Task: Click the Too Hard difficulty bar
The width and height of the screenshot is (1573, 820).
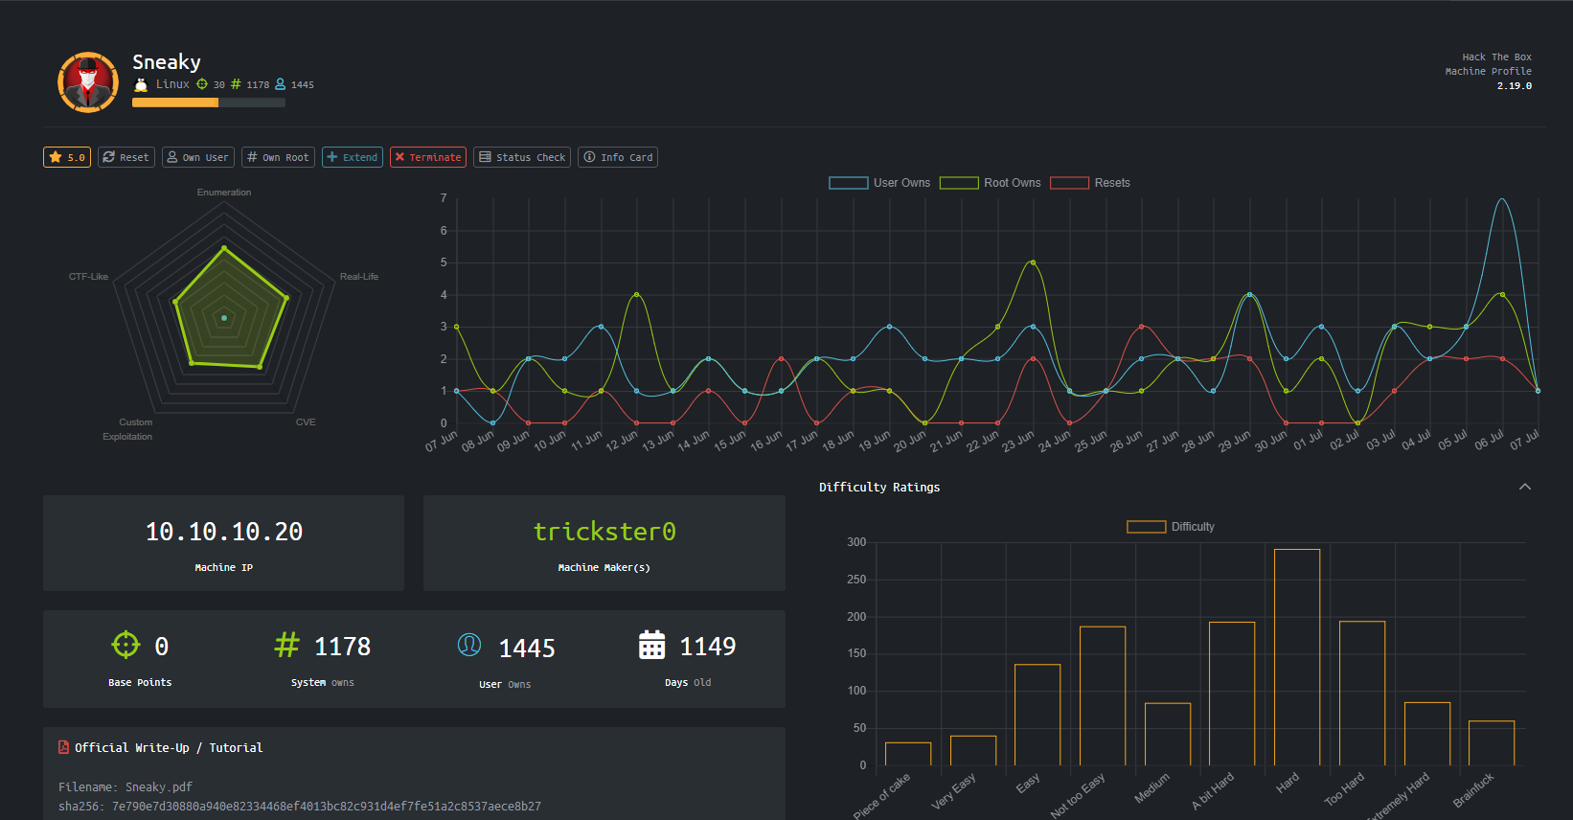Action: pyautogui.click(x=1362, y=694)
